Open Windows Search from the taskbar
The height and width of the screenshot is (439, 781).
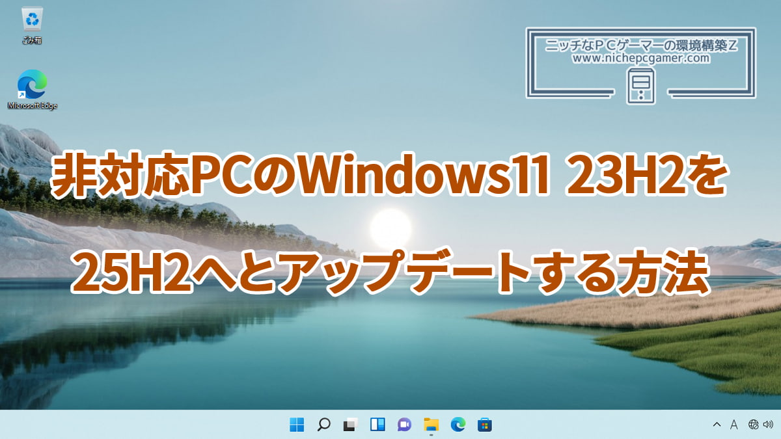323,426
